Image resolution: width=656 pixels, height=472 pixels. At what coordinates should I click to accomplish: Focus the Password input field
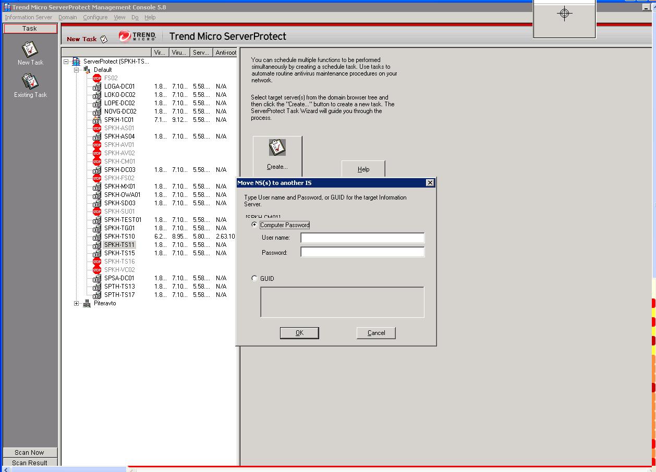tap(362, 252)
